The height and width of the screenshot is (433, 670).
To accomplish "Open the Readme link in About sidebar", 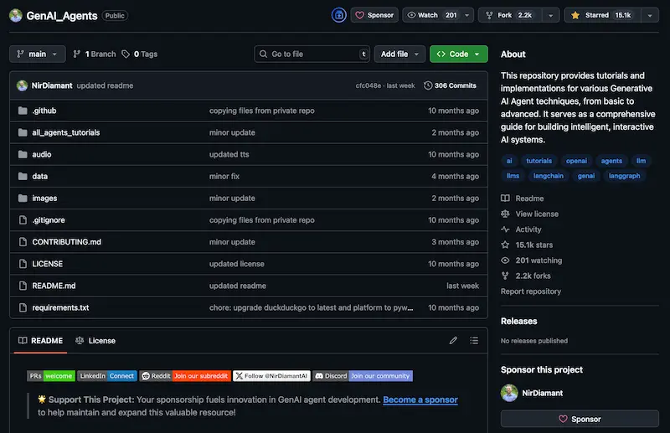I will [x=523, y=198].
